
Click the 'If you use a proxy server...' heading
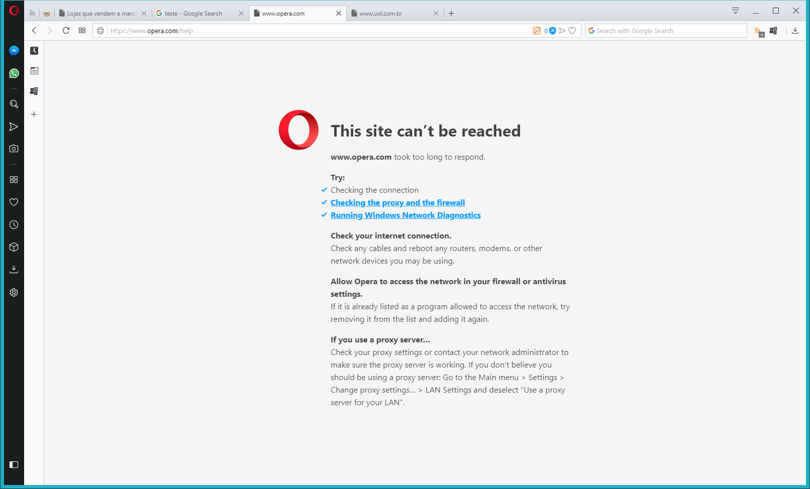(380, 340)
